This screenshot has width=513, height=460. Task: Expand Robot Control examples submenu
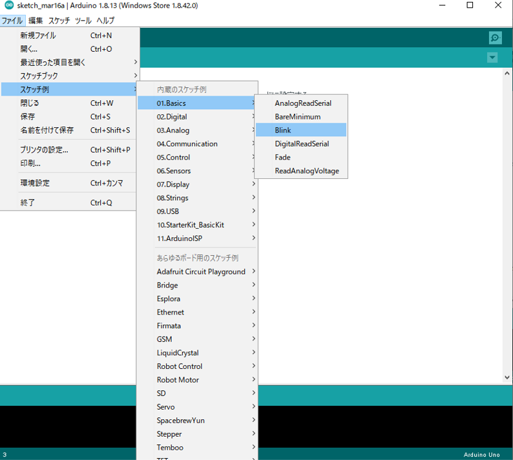(x=197, y=366)
